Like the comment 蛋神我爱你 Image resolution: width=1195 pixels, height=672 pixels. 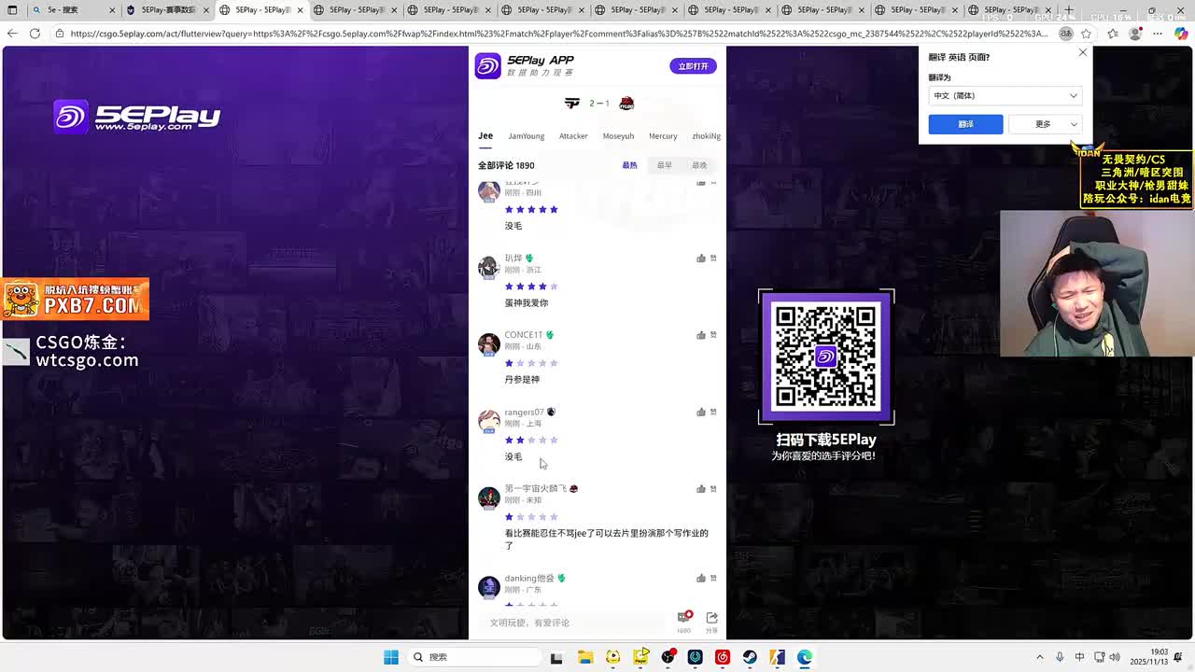coord(700,259)
